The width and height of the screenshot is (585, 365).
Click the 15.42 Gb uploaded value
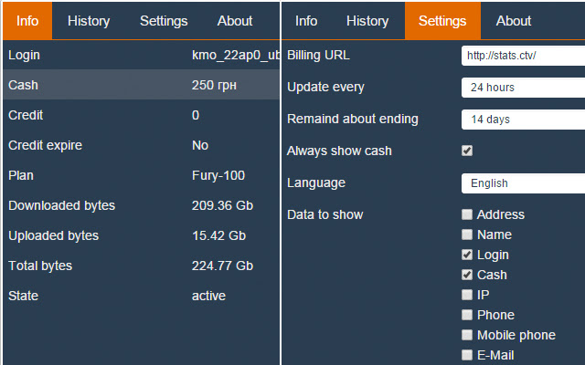[218, 235]
